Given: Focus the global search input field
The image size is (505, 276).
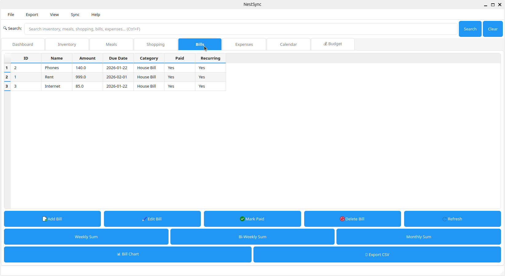Looking at the screenshot, I should click(241, 29).
